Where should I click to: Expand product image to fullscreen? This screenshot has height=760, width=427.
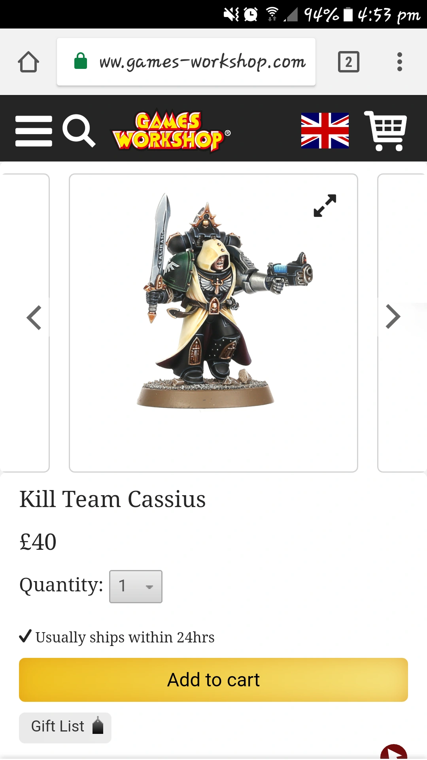[x=325, y=205]
